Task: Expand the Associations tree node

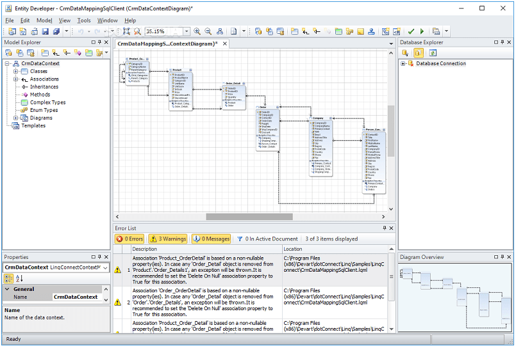Action: click(15, 79)
